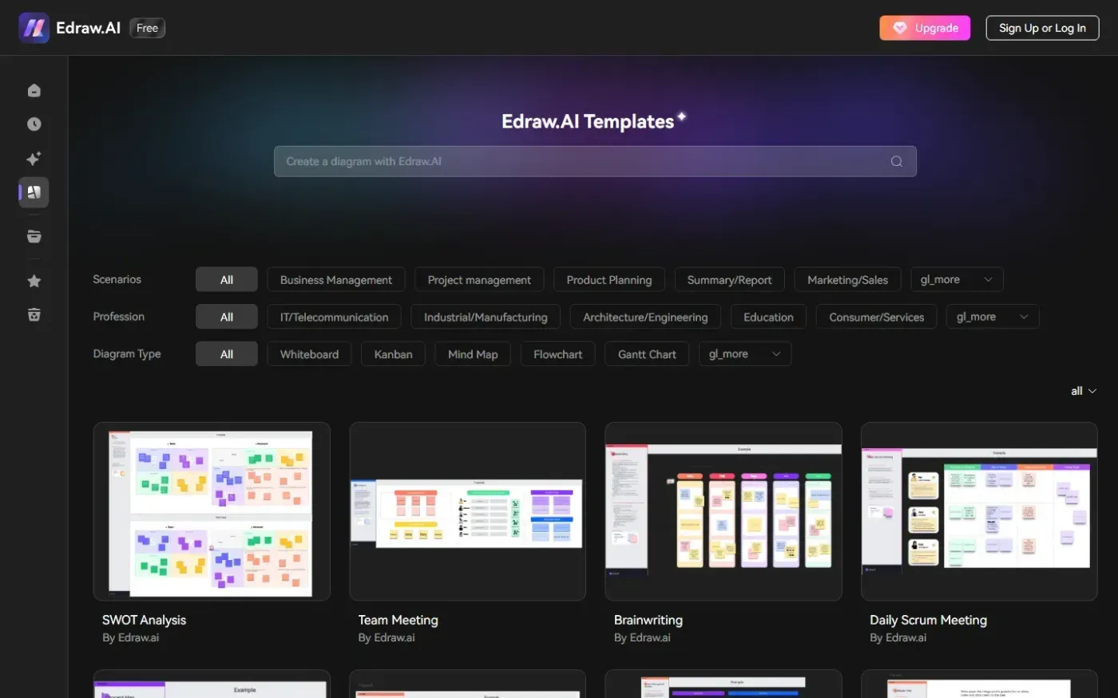The height and width of the screenshot is (698, 1118).
Task: Click the Diagram Type row label
Action: coord(126,354)
